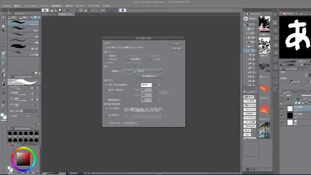Open the Edit menu
Viewport: 311px width, 175px height.
(17, 6)
